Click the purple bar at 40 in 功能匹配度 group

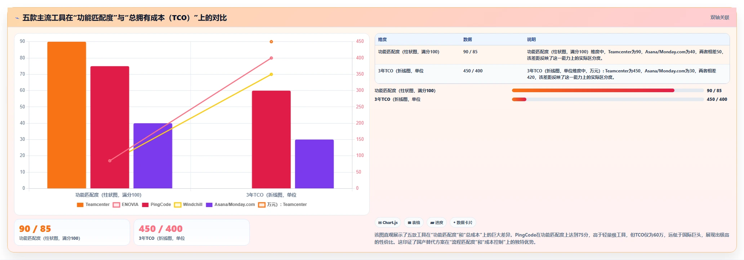153,156
